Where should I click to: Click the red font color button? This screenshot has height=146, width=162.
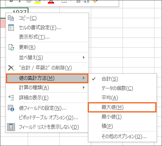click(51, 2)
